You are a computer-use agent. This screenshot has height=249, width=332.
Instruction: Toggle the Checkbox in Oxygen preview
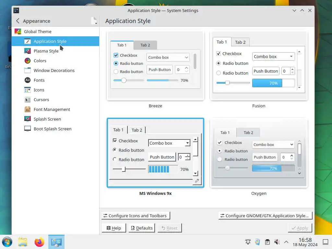pos(219,143)
